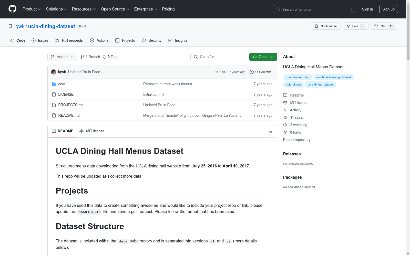Star the repository

pyautogui.click(x=384, y=26)
